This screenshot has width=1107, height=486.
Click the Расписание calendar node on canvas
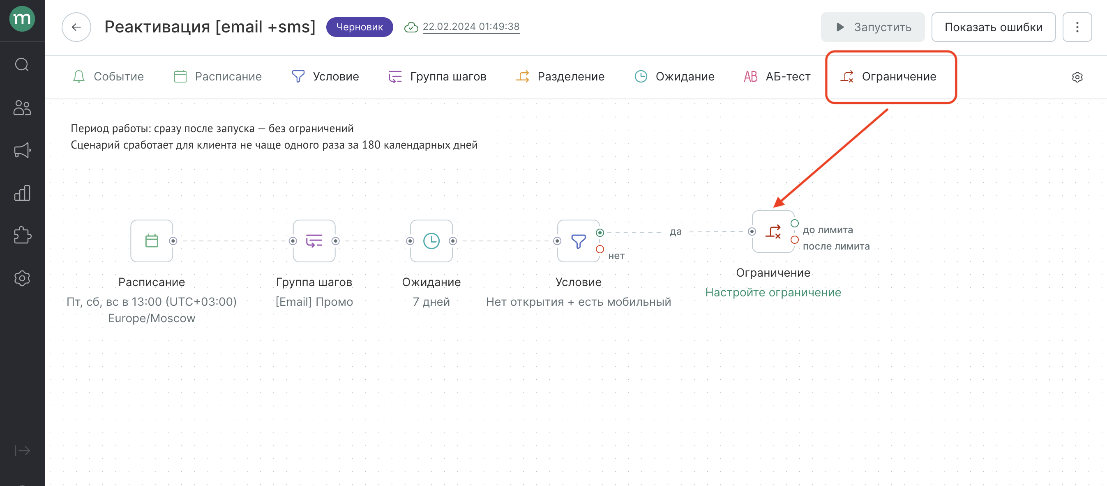152,241
